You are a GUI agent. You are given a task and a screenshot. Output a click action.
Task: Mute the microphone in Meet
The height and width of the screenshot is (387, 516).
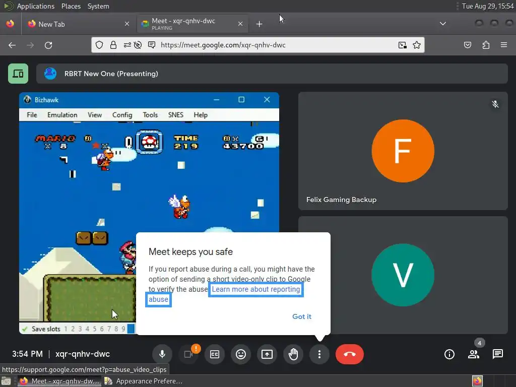click(x=162, y=354)
